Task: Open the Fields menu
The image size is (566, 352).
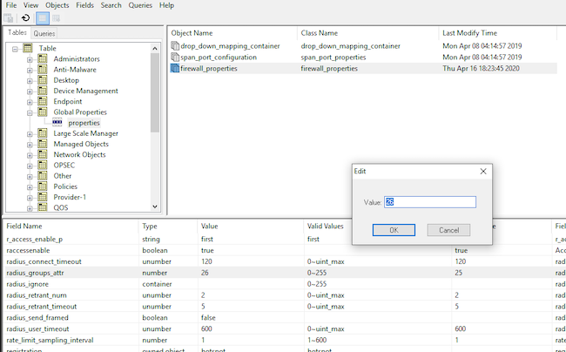Action: pyautogui.click(x=84, y=5)
